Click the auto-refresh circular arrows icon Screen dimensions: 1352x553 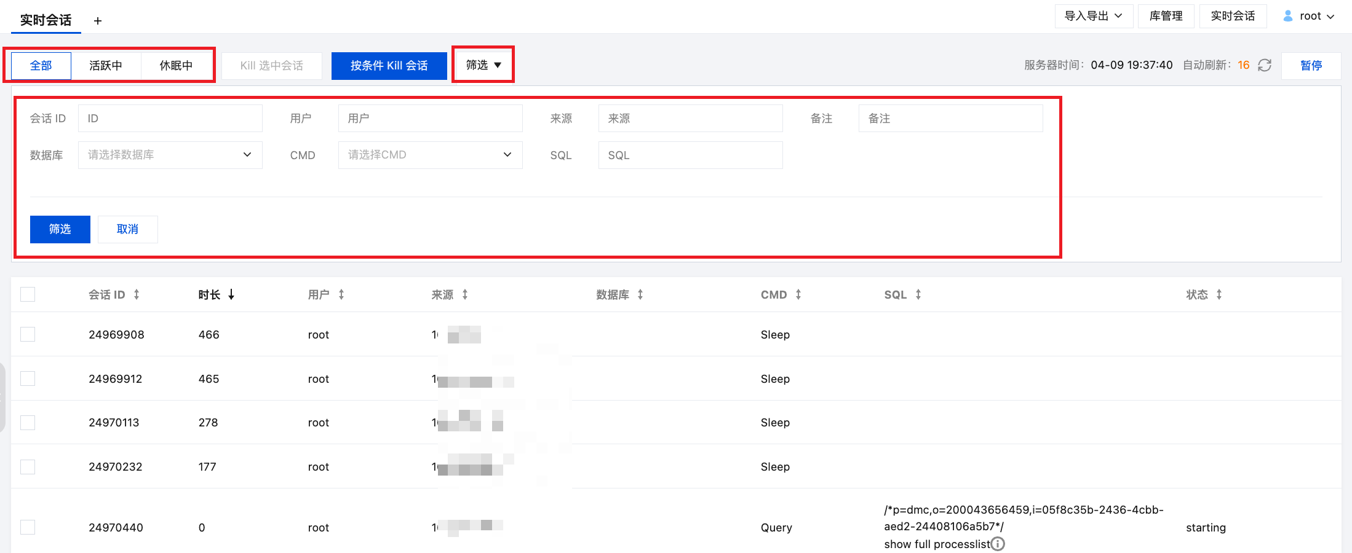1265,65
